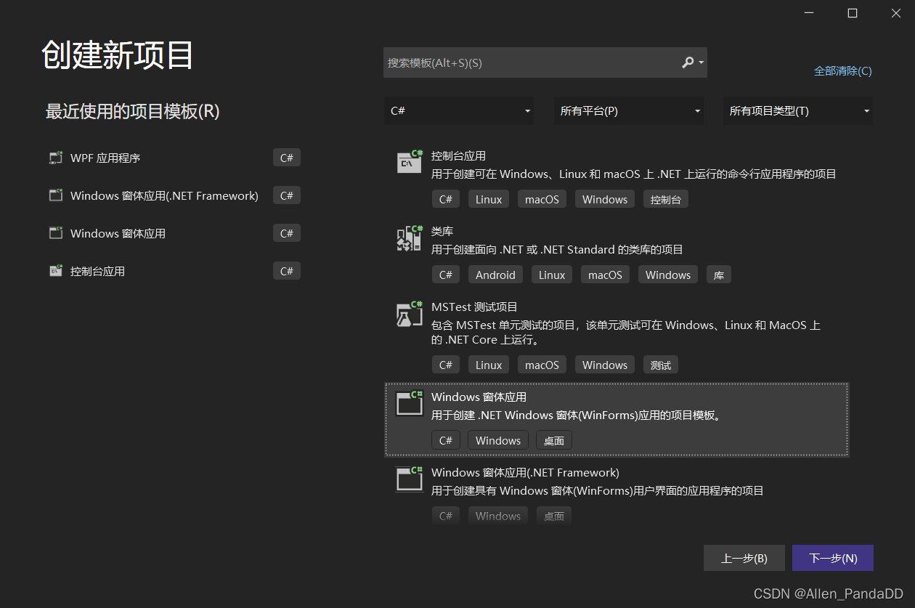Click the 库 tag under 类库 template
The height and width of the screenshot is (608, 915).
[719, 275]
